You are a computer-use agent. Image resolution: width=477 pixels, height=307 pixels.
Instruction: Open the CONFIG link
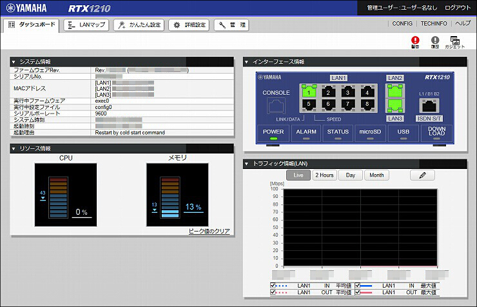[402, 23]
